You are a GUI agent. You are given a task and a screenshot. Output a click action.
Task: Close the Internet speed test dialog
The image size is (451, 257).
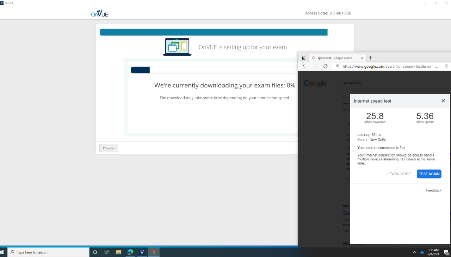[443, 101]
